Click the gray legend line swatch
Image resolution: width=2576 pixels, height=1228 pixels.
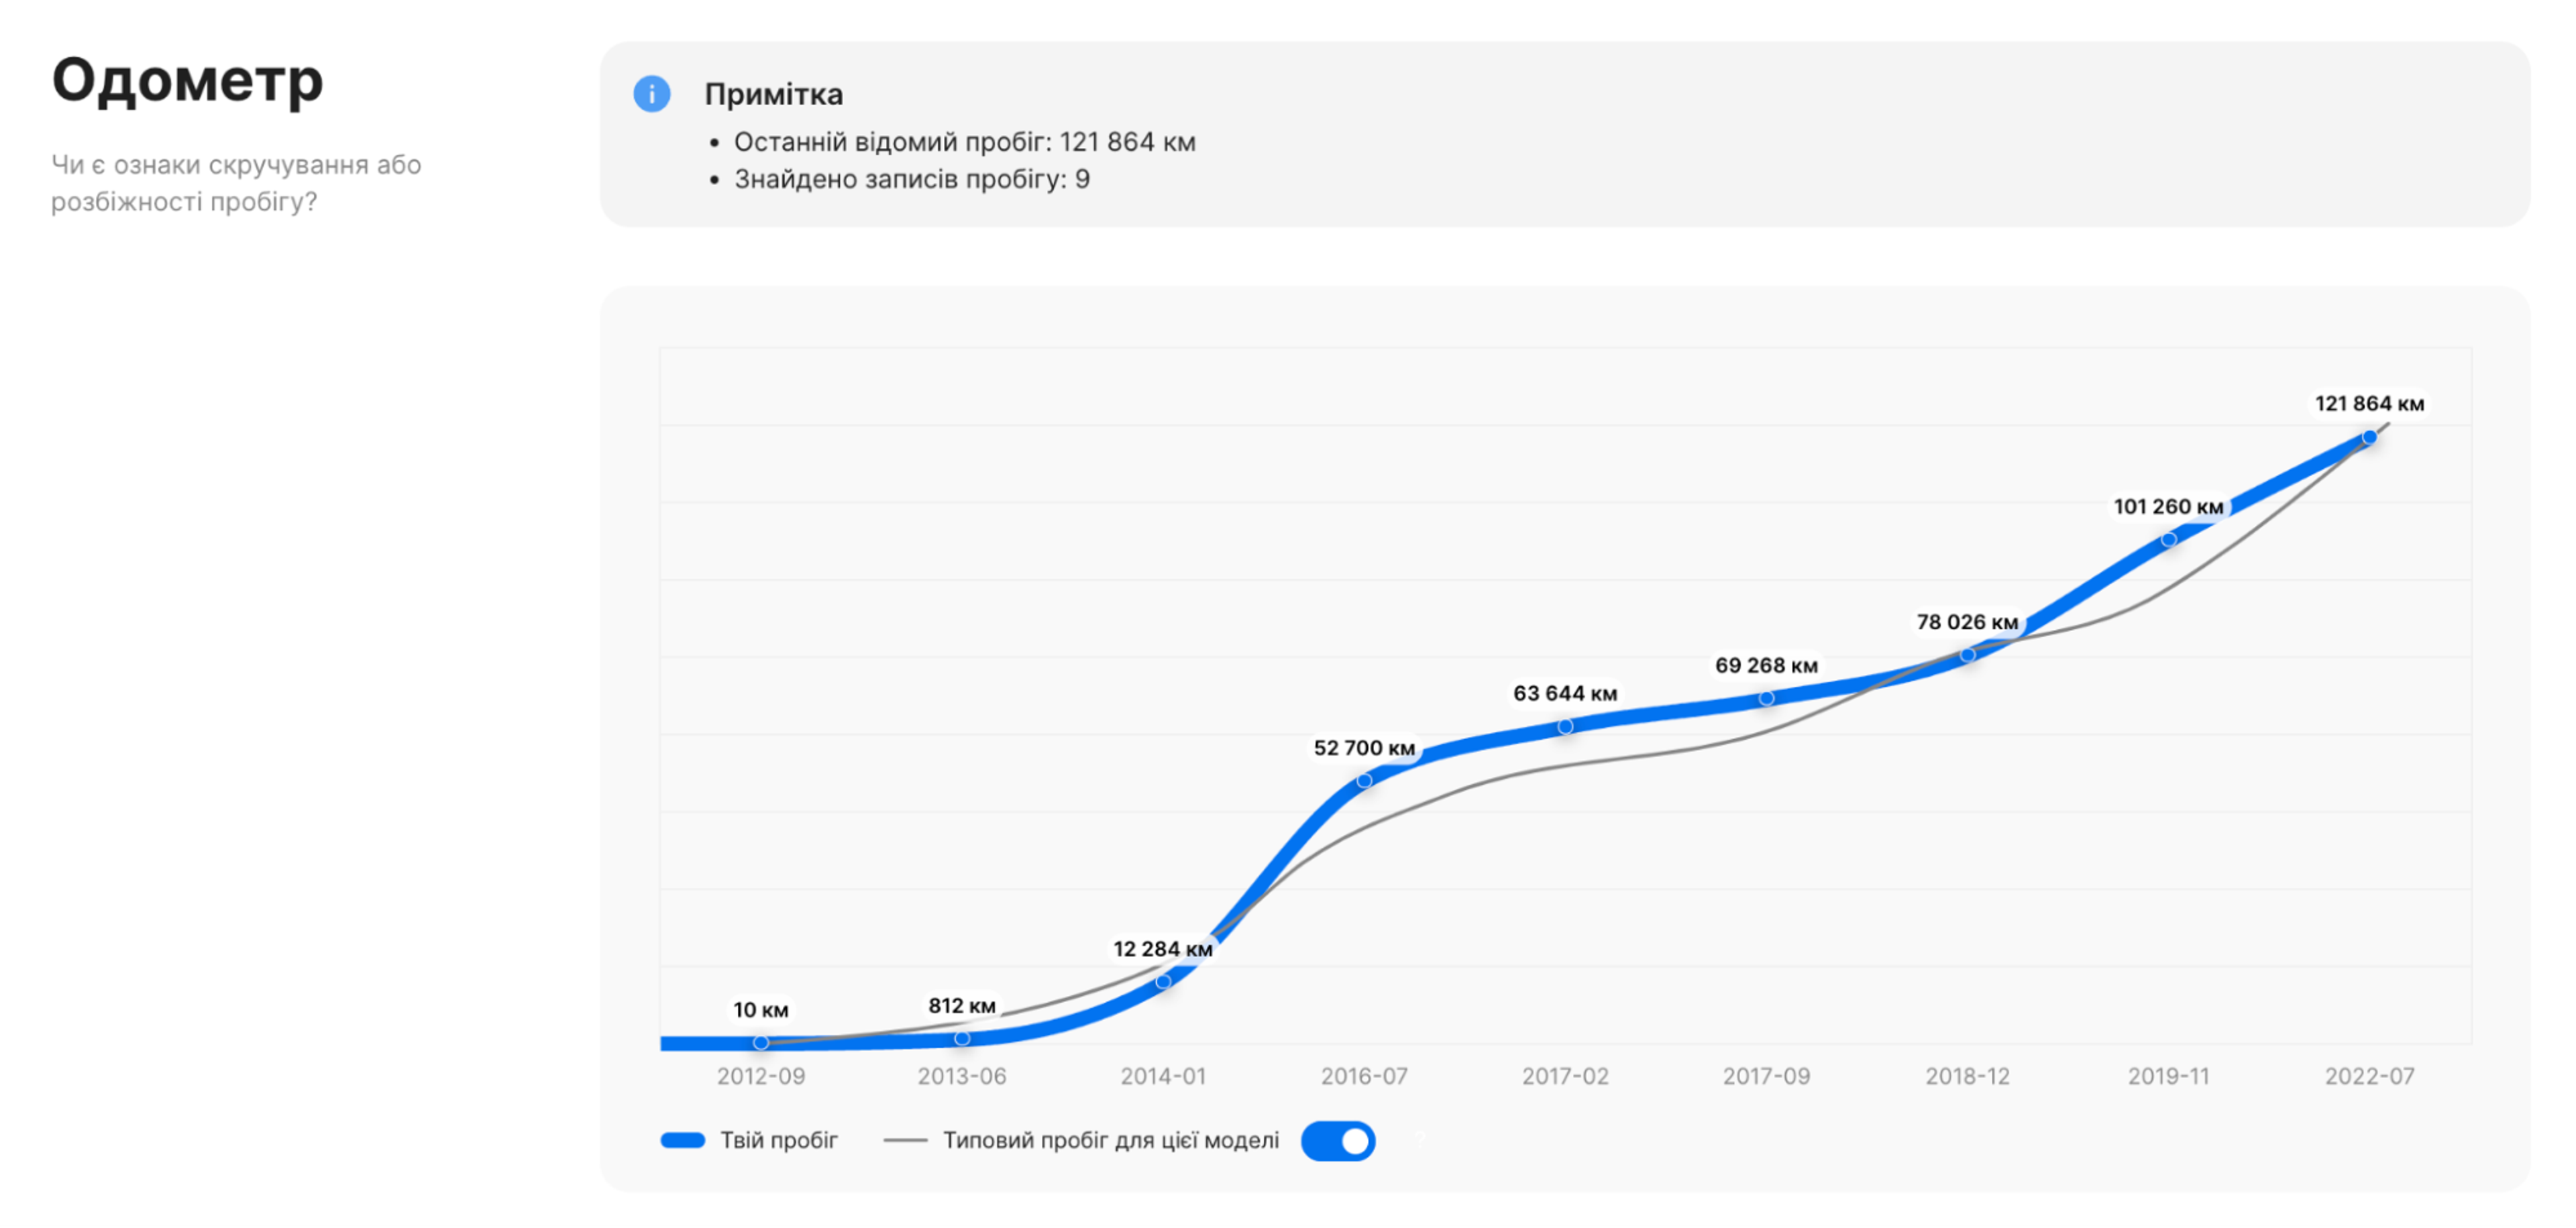click(x=906, y=1141)
